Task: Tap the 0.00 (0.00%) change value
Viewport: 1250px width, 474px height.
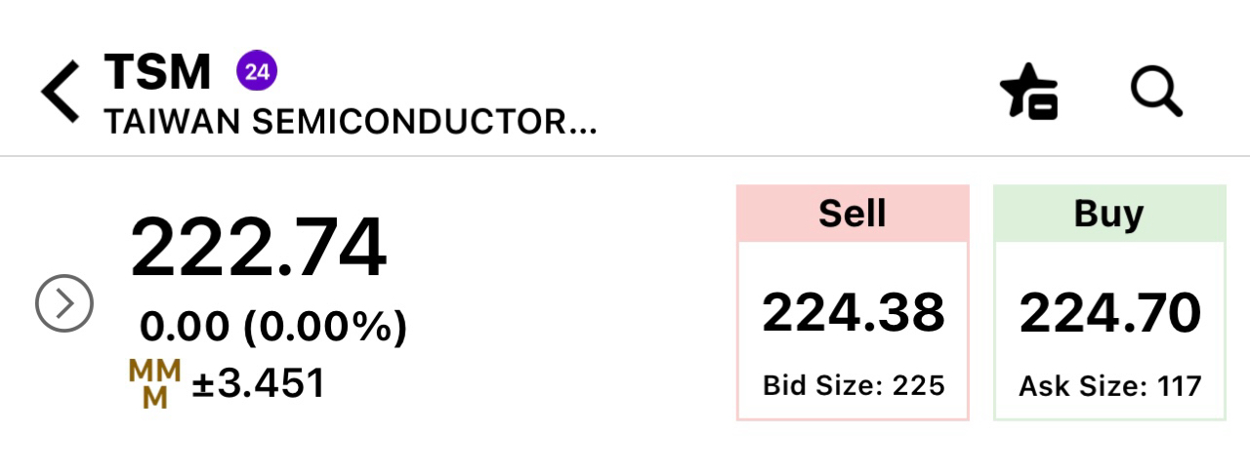Action: 273,329
